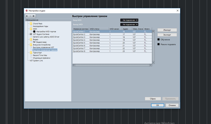This screenshot has height=124, width=211.
Task: Click the Chord Pads folder icon
Action: click(x=31, y=23)
